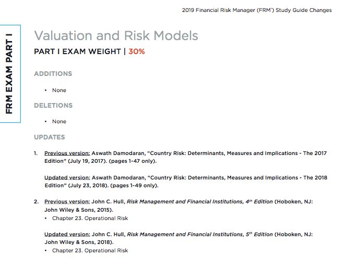Click the first underlined Updated version label
This screenshot has width=349, height=270.
(67, 177)
